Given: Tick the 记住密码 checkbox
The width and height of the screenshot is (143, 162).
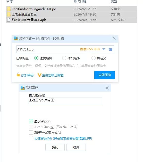Looking at the screenshot, I should pos(31,138).
